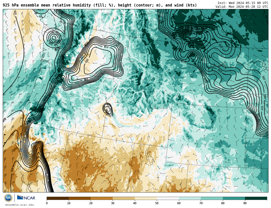Select the 30–40% tan colorbar swatch
The image size is (271, 208).
point(124,198)
